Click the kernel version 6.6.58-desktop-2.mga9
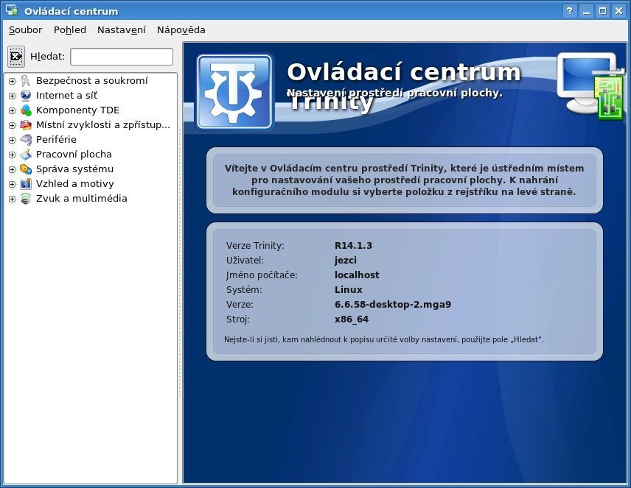 tap(393, 305)
